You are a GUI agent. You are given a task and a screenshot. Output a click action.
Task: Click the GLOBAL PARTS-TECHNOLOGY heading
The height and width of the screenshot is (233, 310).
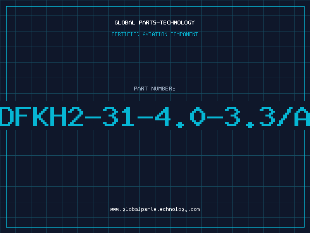coord(155,23)
